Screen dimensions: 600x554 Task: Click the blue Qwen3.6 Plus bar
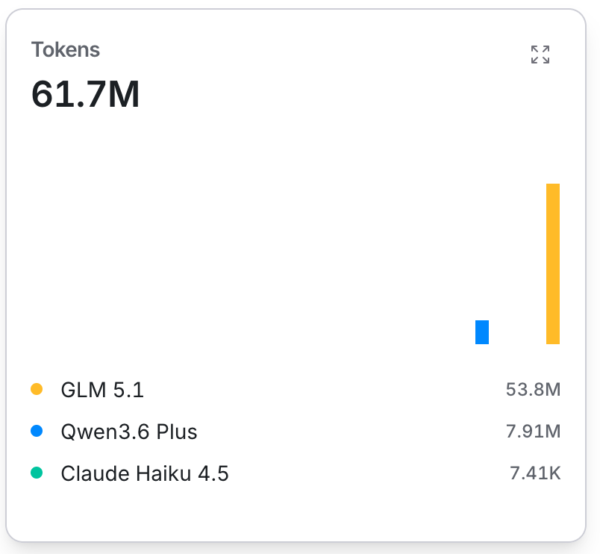[482, 332]
